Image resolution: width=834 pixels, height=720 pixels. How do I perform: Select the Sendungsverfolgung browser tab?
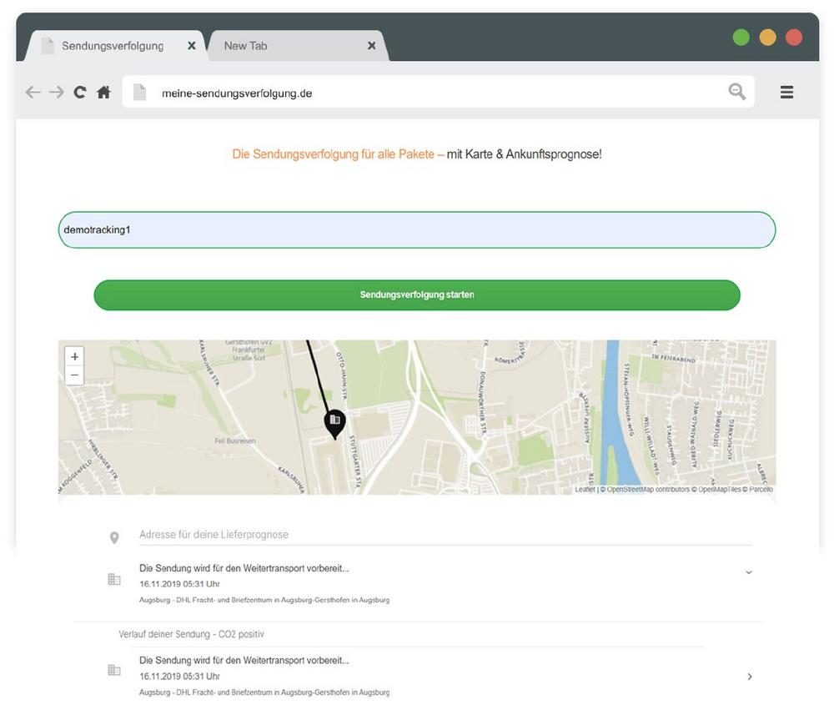[x=113, y=46]
